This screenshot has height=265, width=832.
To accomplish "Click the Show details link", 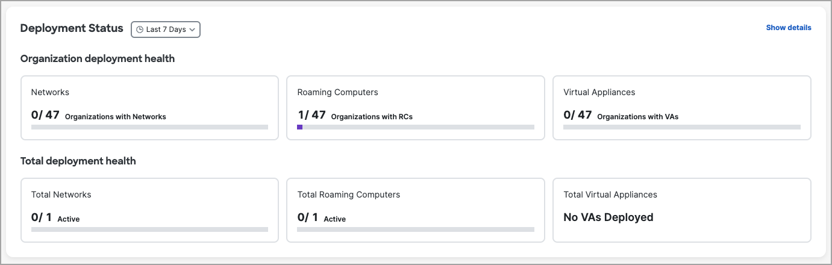I will coord(789,28).
